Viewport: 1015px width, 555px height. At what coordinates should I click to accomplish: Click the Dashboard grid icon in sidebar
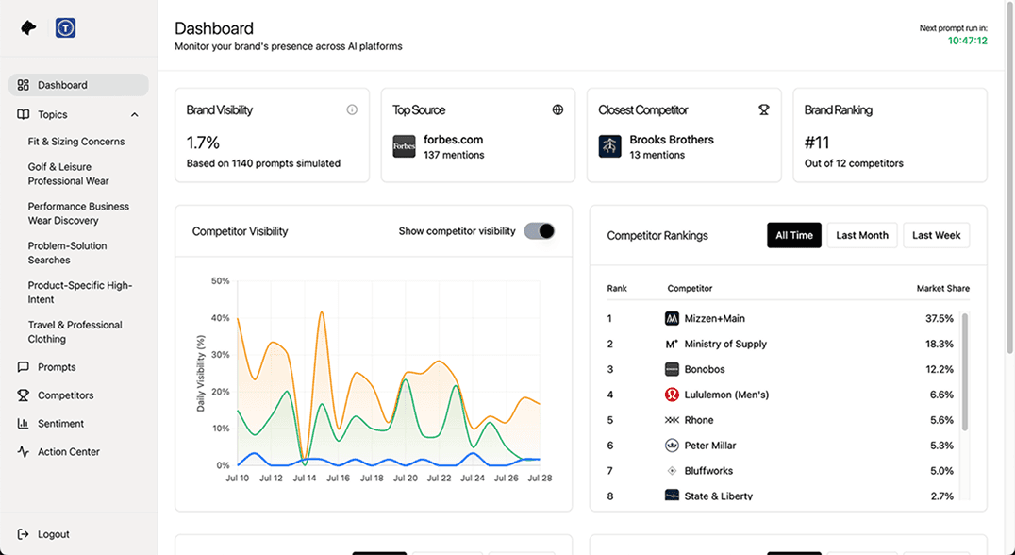(24, 85)
